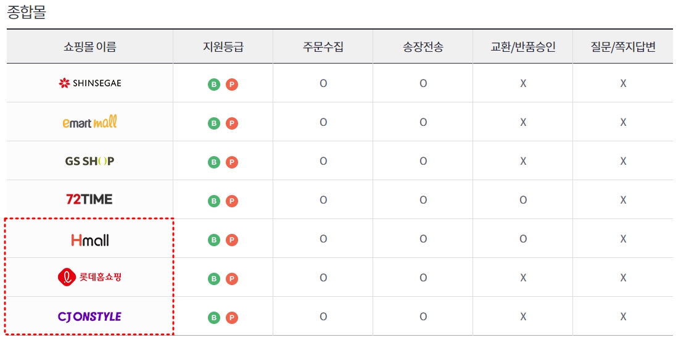681x340 pixels.
Task: Click orange P badge in 롯데홈쇼핑 row
Action: click(x=232, y=279)
